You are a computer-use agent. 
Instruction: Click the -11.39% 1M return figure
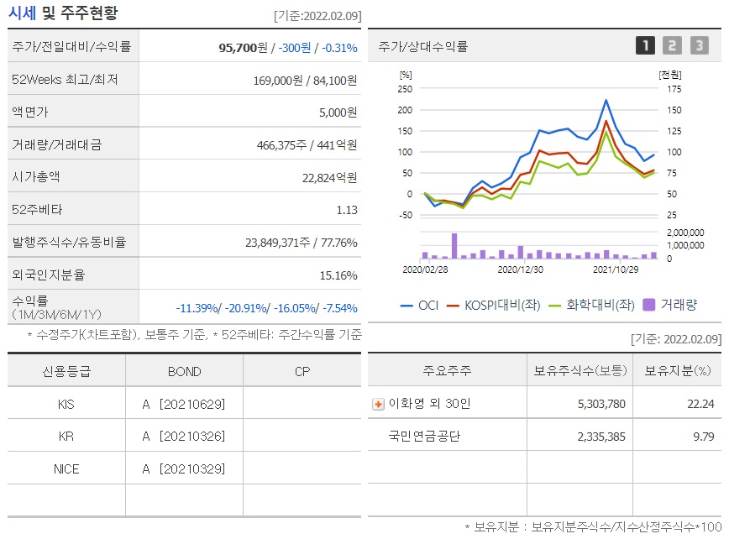pos(197,308)
